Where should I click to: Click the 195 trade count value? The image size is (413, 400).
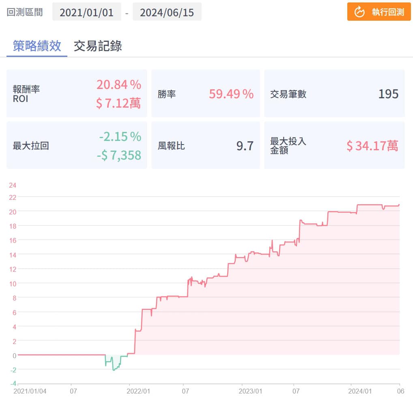tap(388, 94)
